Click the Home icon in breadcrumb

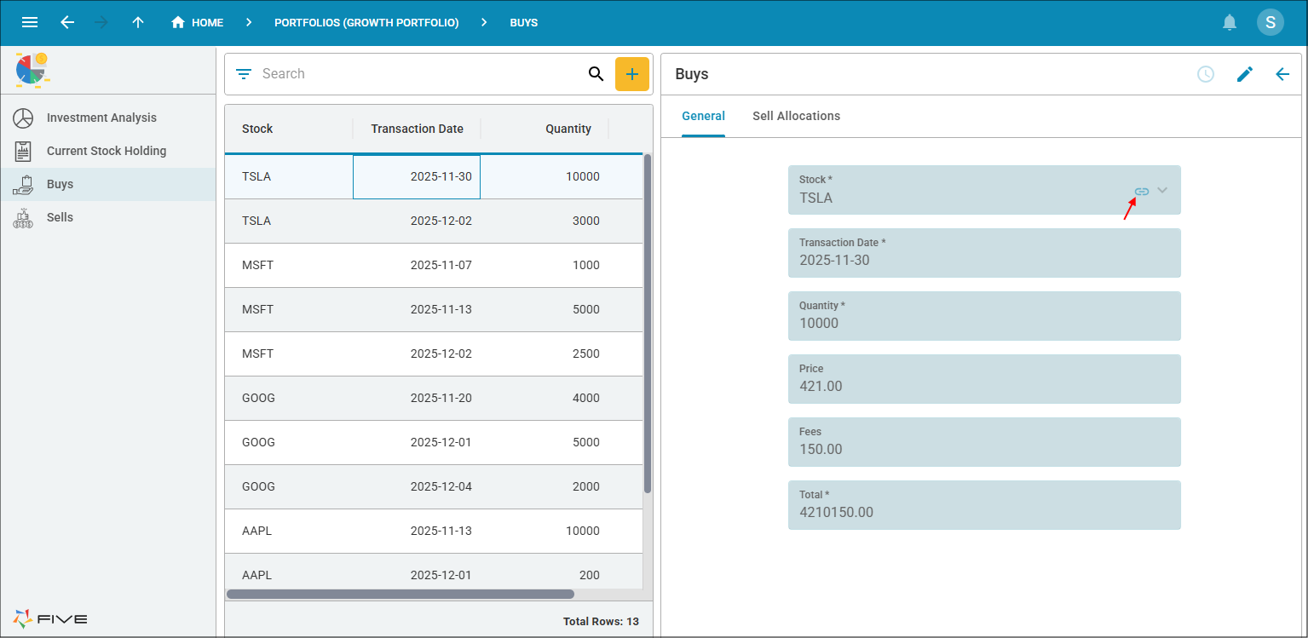pyautogui.click(x=178, y=23)
